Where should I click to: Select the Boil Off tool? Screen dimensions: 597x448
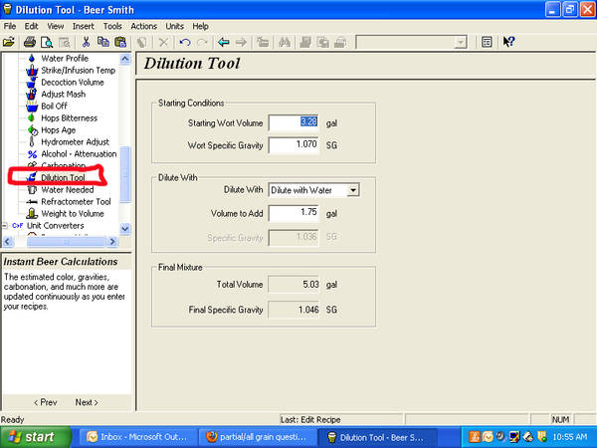(54, 106)
